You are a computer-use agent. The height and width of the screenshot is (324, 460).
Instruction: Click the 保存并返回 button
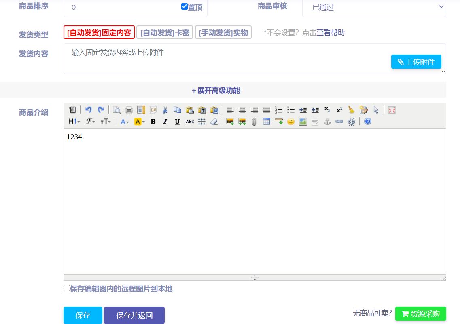(x=134, y=315)
